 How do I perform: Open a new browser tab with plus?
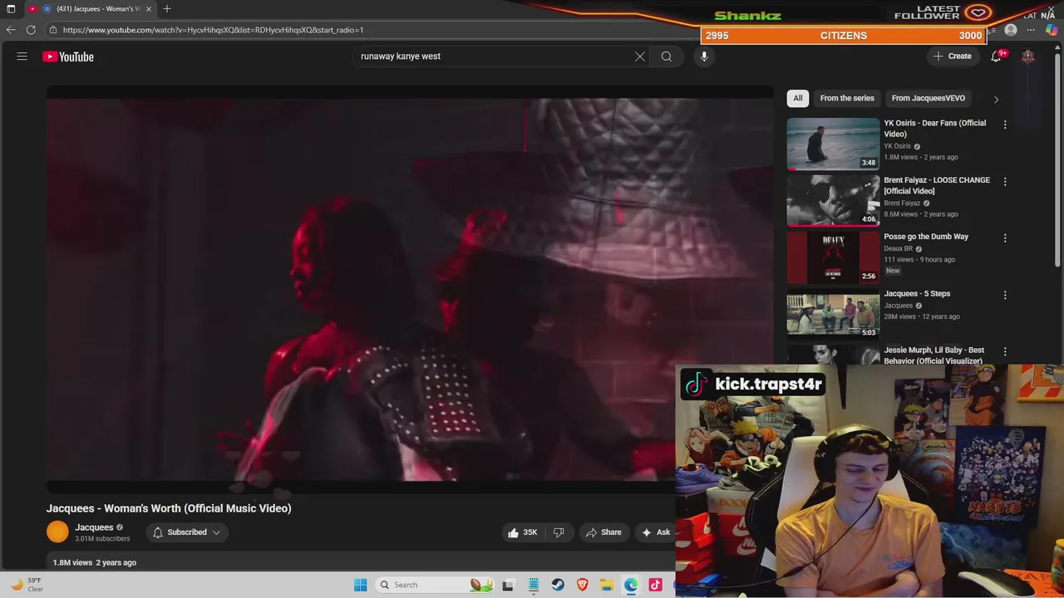pyautogui.click(x=167, y=8)
